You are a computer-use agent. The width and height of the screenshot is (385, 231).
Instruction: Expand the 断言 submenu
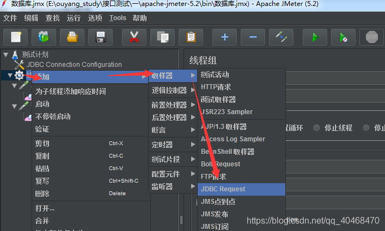pos(173,130)
